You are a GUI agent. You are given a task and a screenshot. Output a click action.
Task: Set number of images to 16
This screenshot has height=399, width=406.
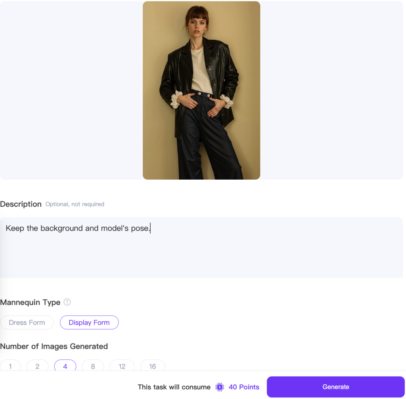coord(153,366)
